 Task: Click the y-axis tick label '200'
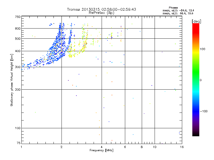pyautogui.click(x=18, y=90)
